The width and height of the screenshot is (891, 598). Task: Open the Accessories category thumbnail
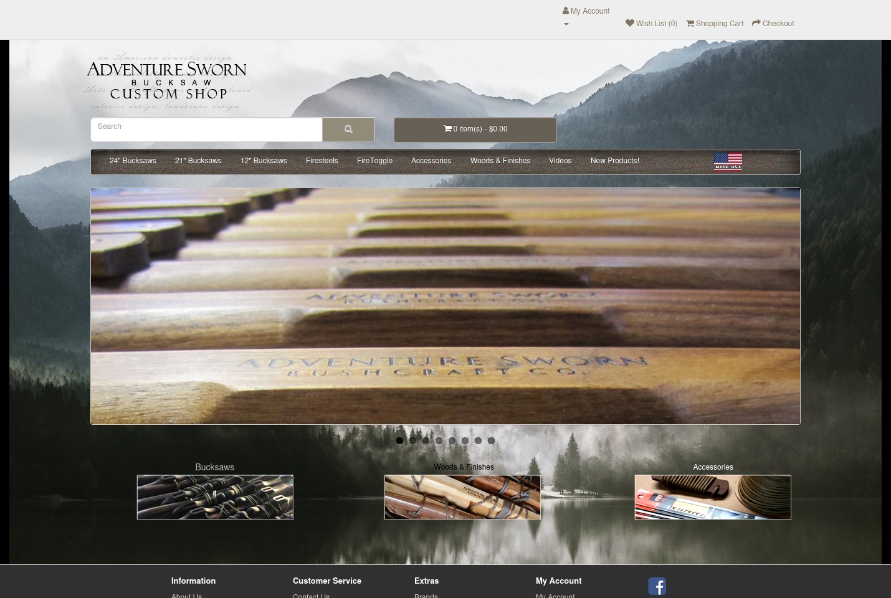pyautogui.click(x=713, y=497)
